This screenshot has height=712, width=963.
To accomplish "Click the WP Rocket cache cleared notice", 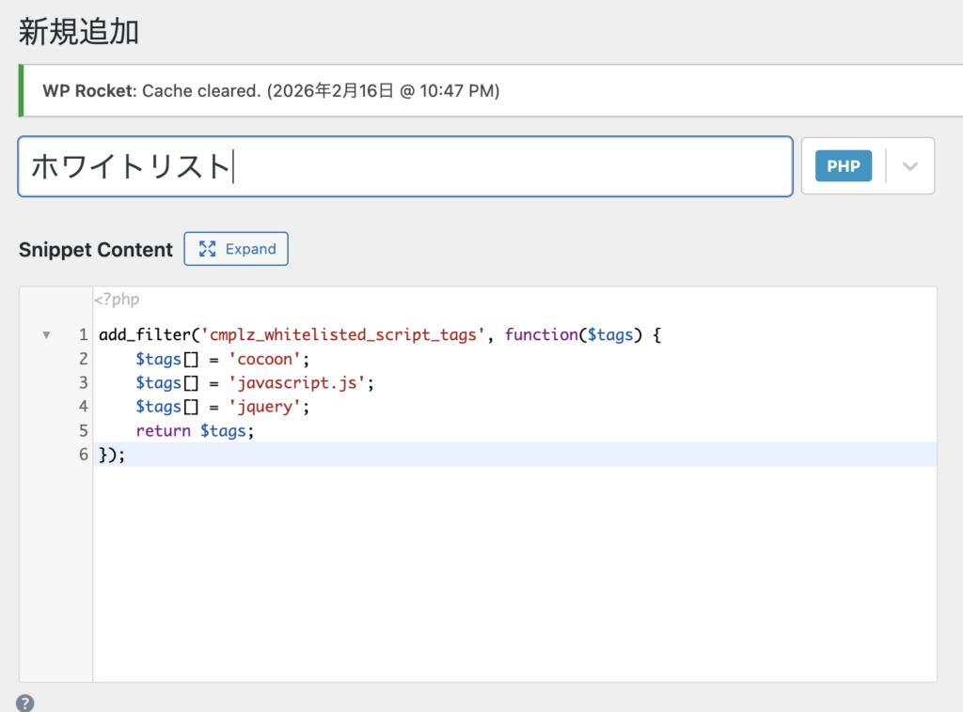I will point(271,91).
